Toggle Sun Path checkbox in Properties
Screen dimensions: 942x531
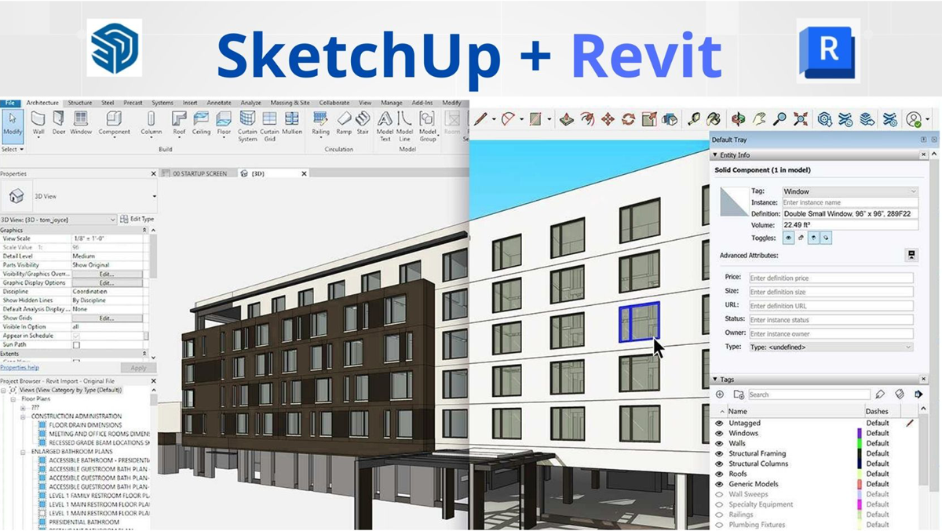76,344
